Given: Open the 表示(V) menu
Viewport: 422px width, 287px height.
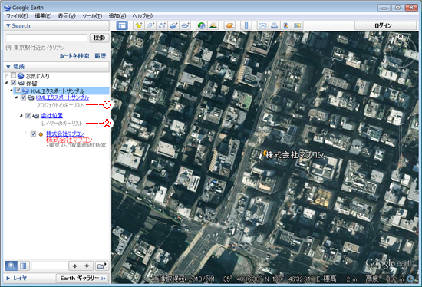Looking at the screenshot, I should tap(67, 16).
